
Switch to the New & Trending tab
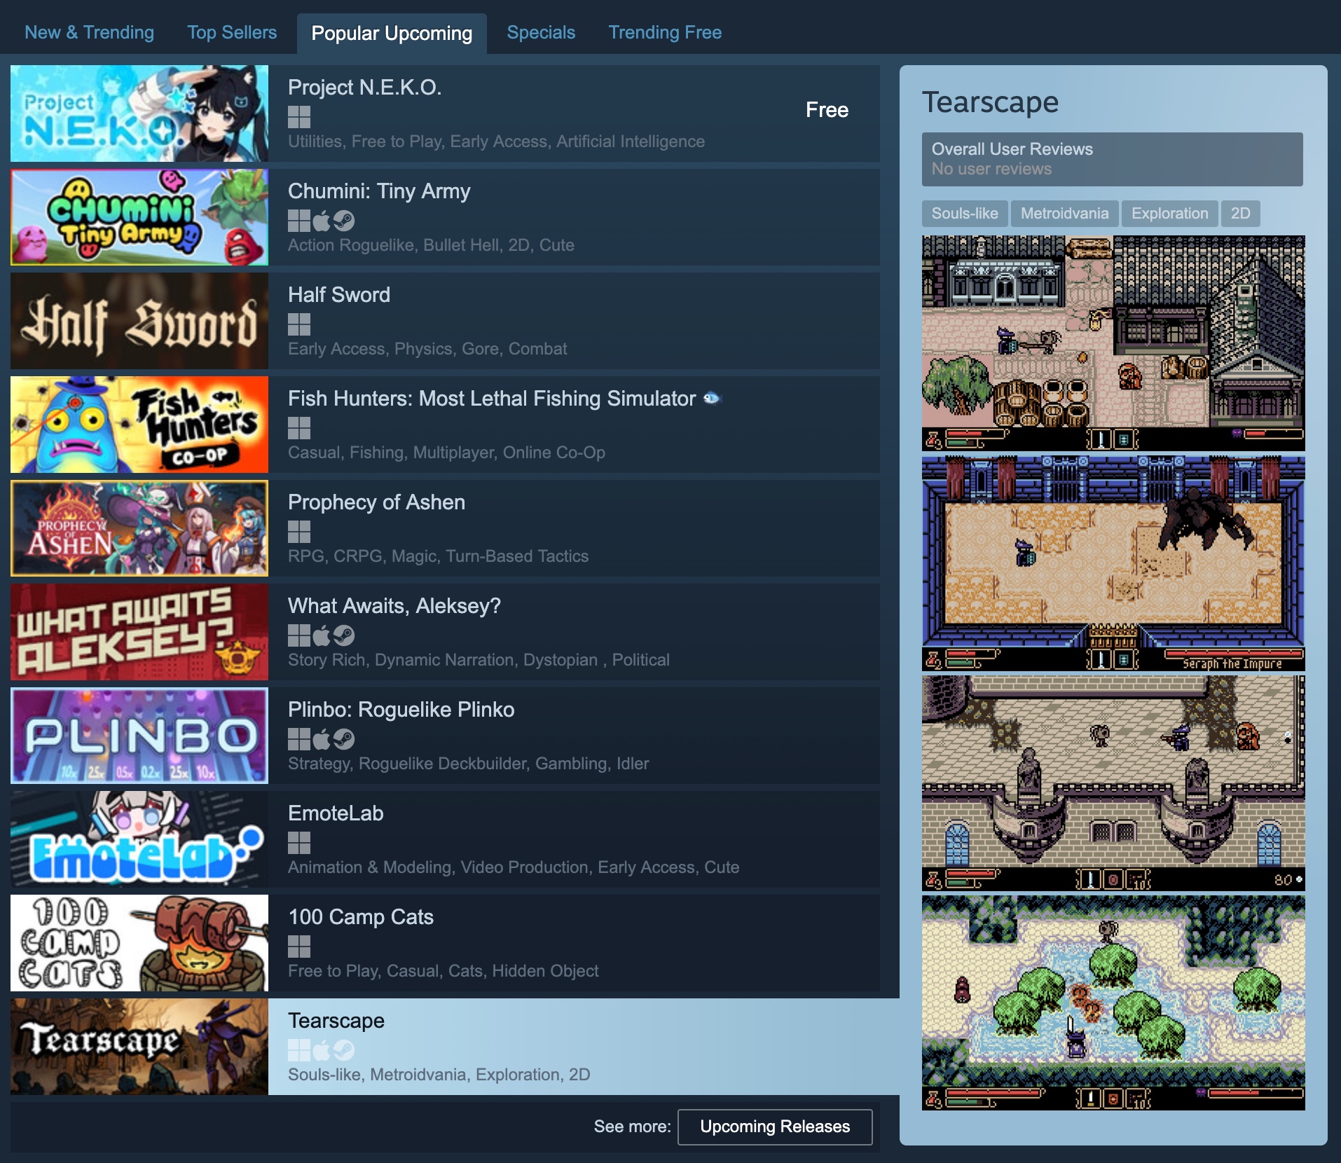coord(89,33)
